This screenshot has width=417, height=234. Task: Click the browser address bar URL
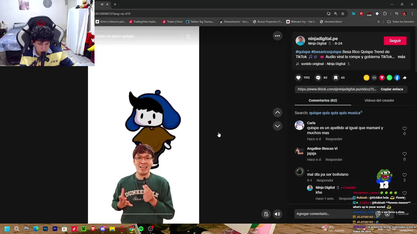point(112,14)
